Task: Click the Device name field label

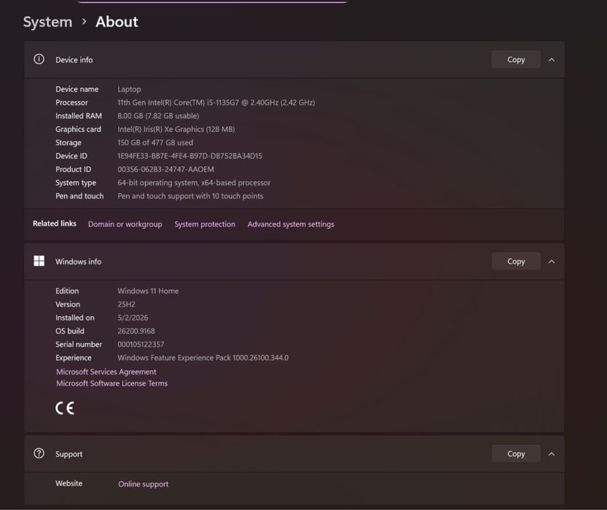Action: [77, 89]
